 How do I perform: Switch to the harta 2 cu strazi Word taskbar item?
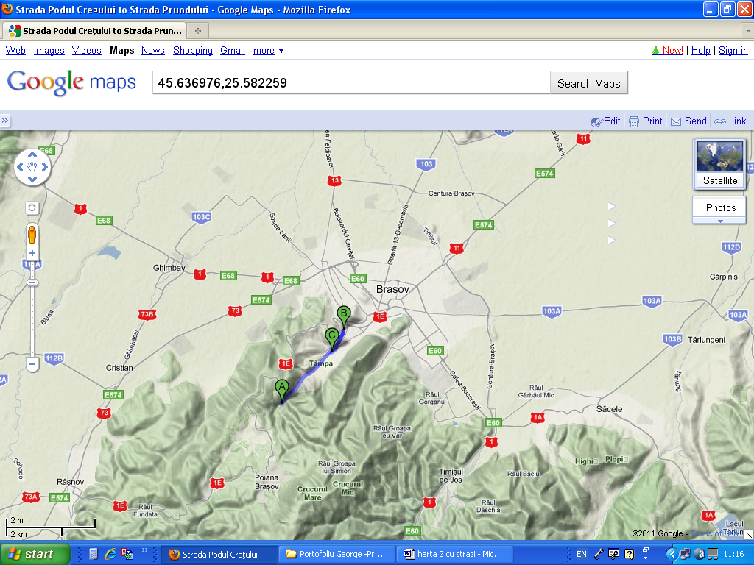454,554
